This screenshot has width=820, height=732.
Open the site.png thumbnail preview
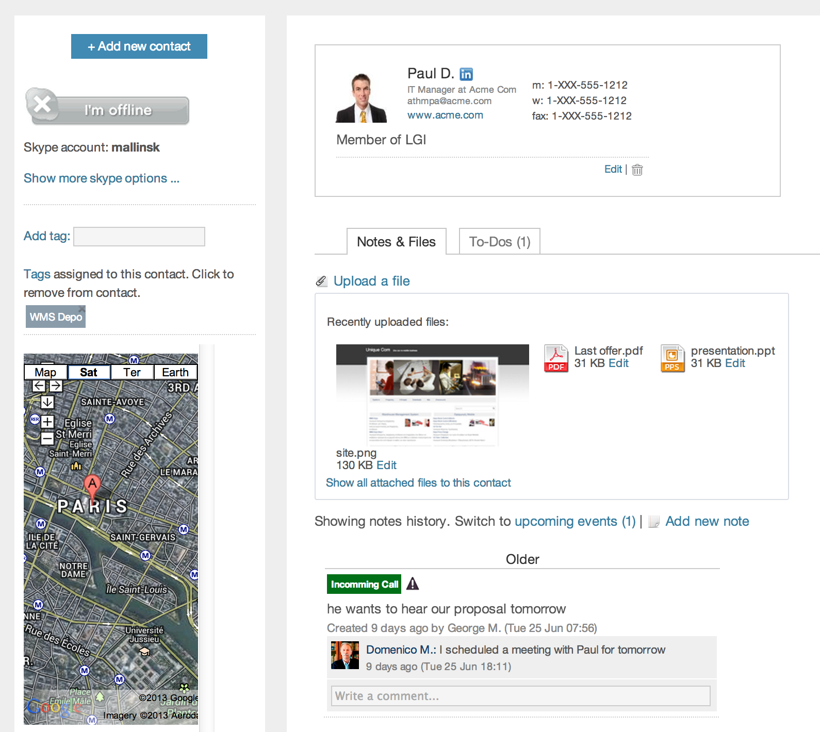(x=432, y=395)
